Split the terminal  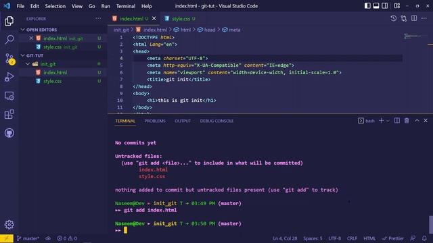pyautogui.click(x=397, y=121)
